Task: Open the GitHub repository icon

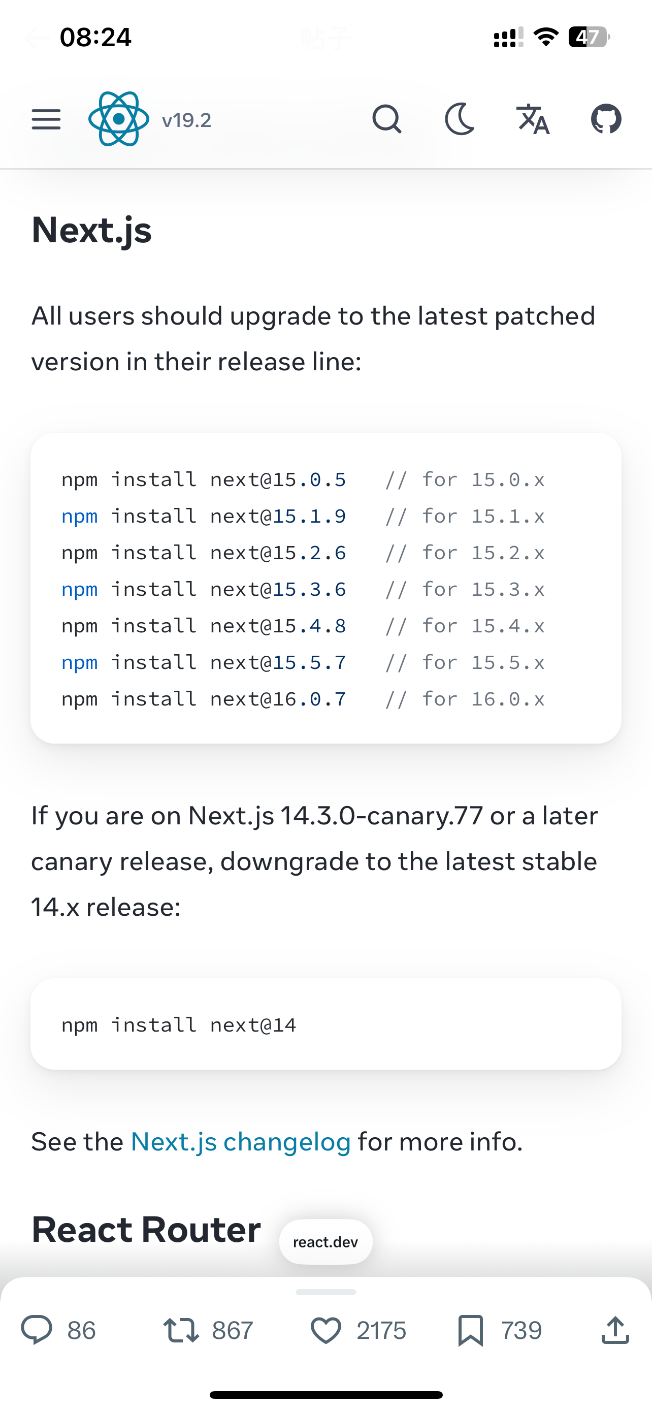Action: [606, 119]
